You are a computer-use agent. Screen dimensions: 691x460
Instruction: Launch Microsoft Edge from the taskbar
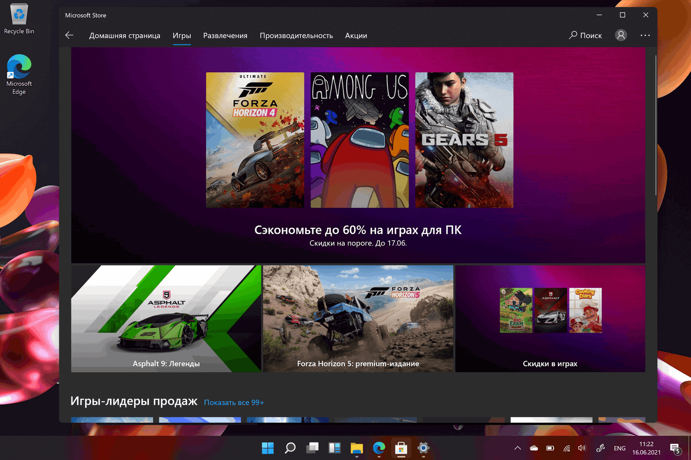click(x=379, y=448)
